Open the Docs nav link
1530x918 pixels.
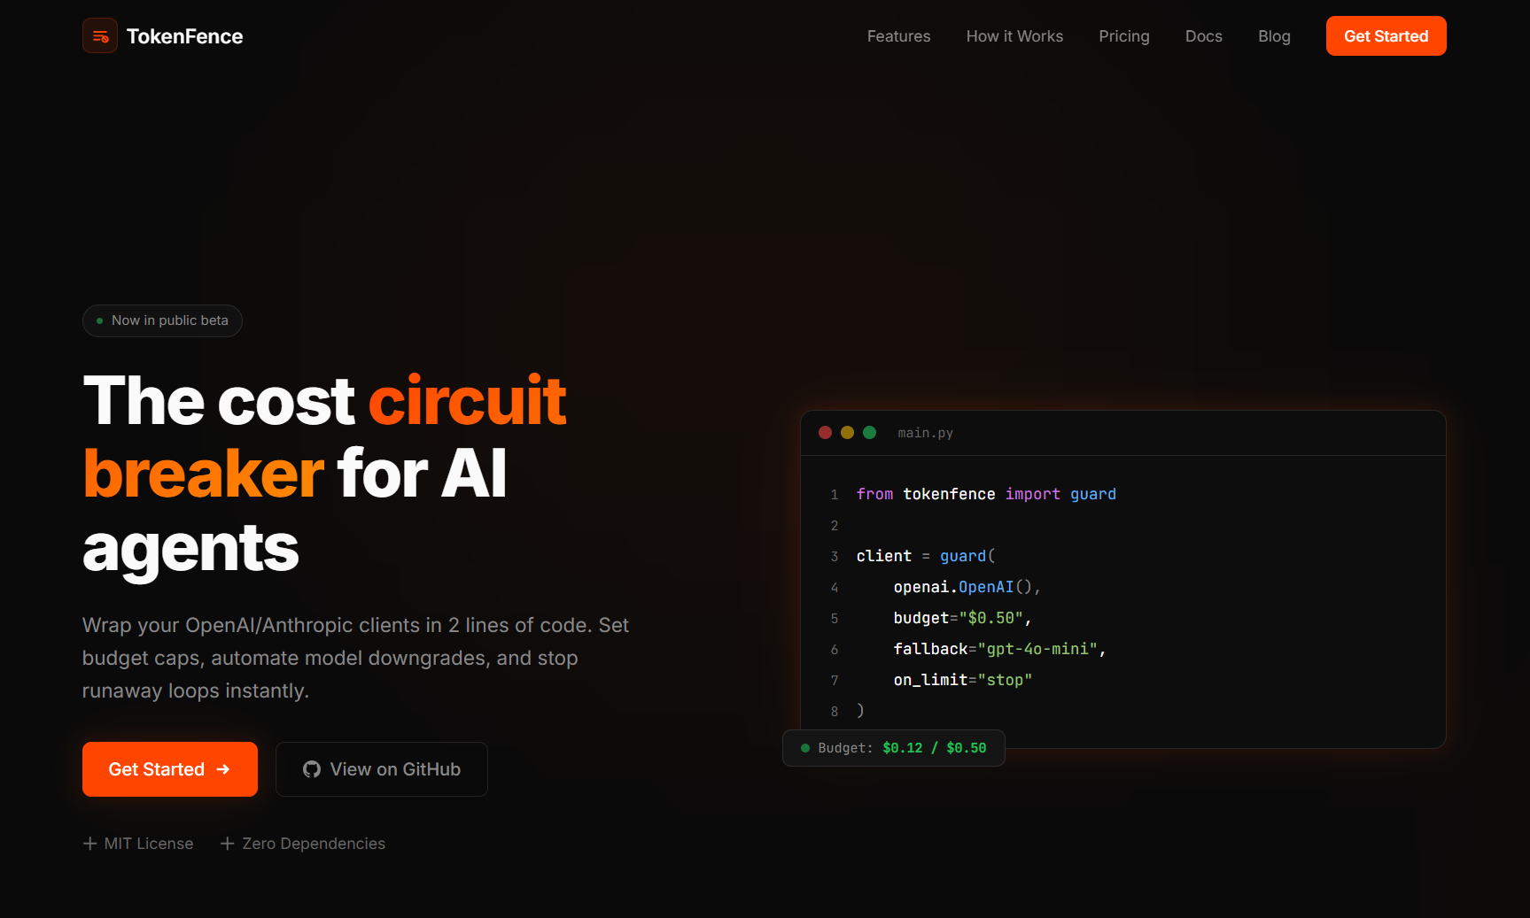pyautogui.click(x=1204, y=36)
